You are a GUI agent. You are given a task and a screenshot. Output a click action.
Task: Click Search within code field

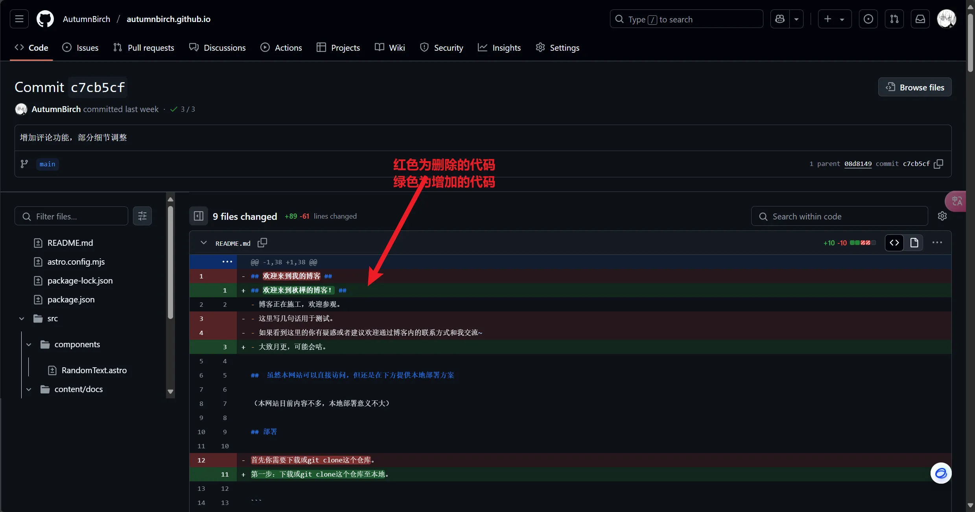[x=839, y=216]
